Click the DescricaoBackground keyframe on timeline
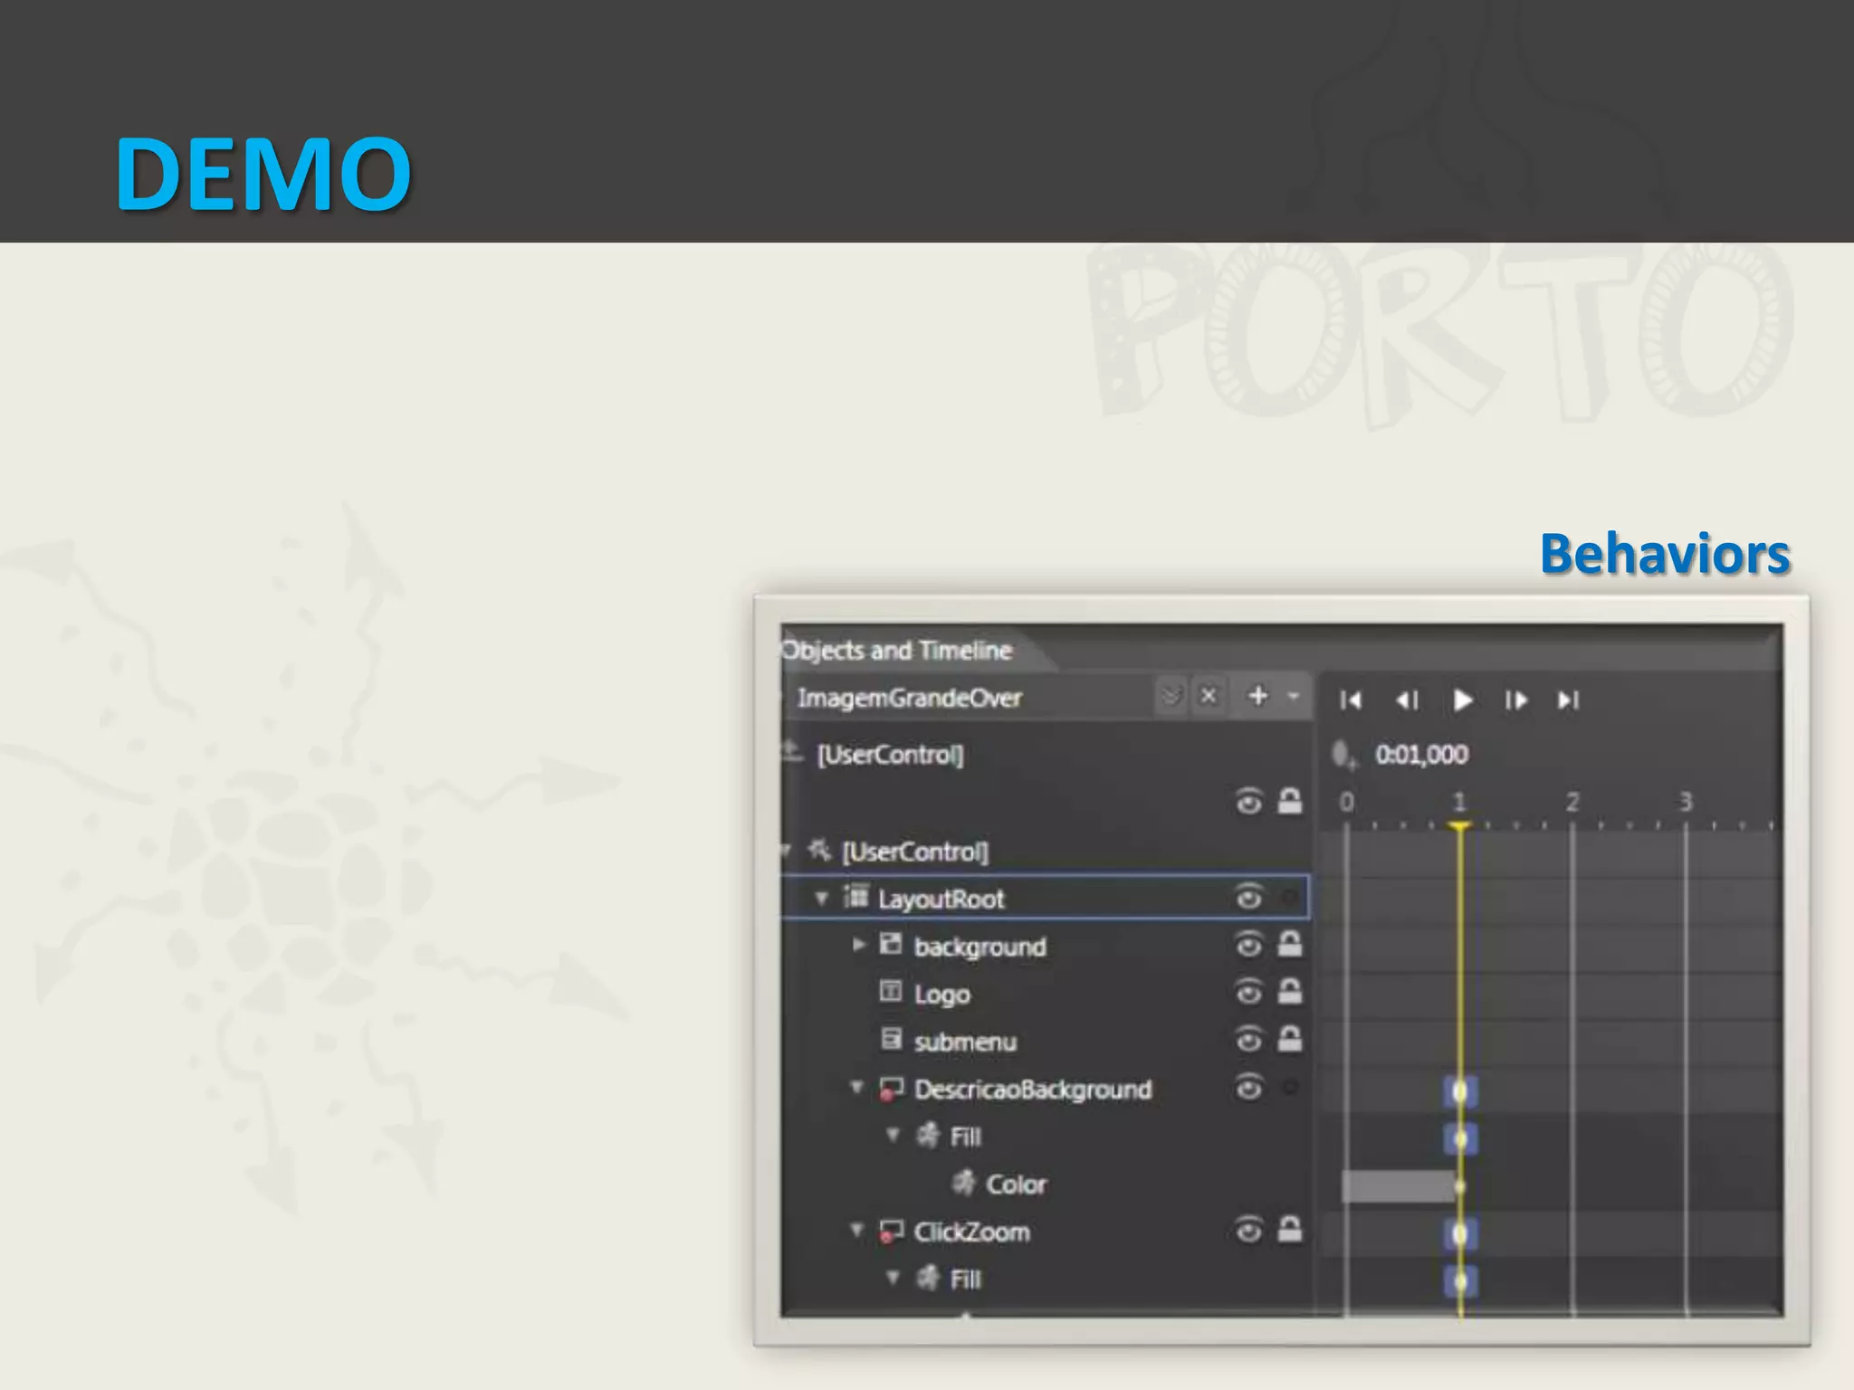Viewport: 1854px width, 1390px height. (1459, 1091)
